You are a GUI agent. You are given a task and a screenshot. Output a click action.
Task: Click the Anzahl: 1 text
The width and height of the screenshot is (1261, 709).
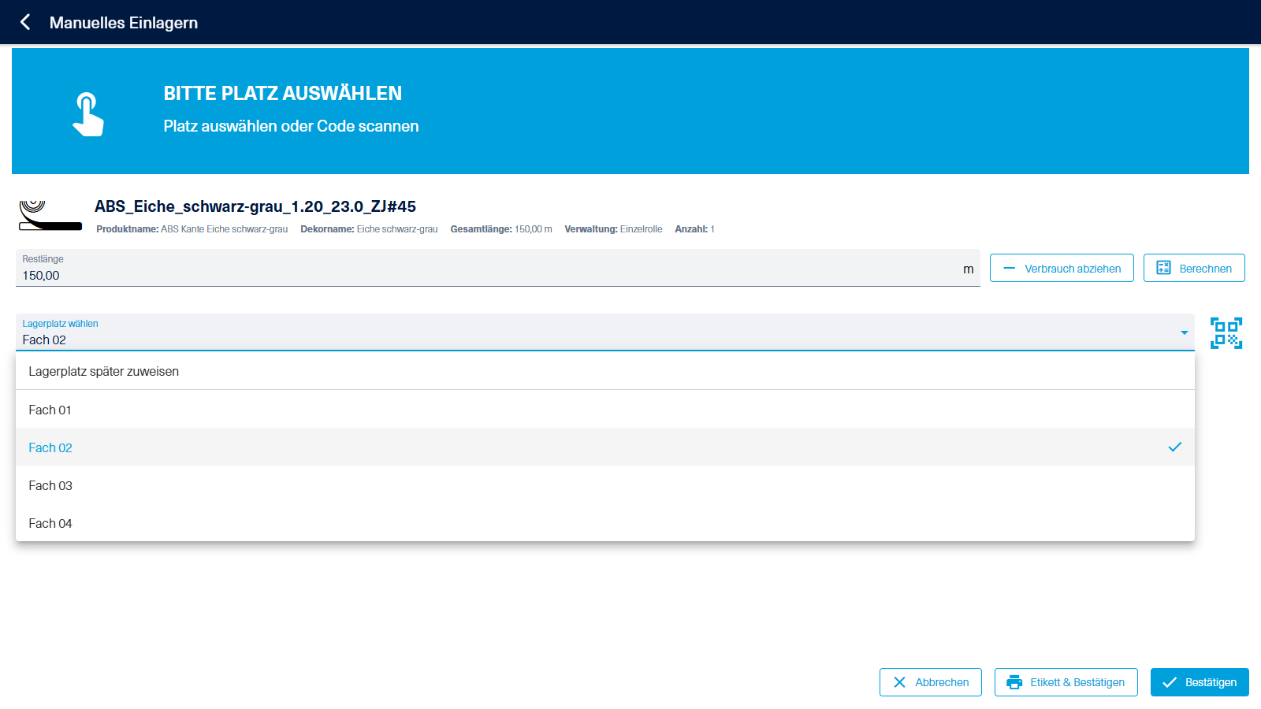coord(694,229)
